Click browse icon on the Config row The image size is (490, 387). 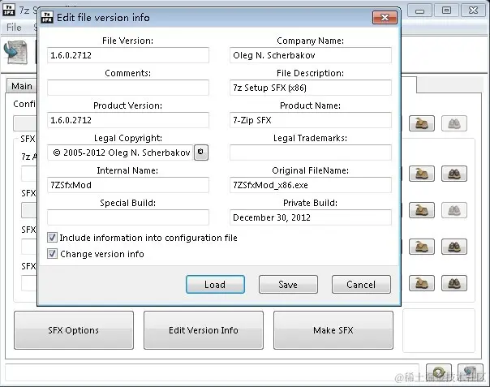(422, 123)
